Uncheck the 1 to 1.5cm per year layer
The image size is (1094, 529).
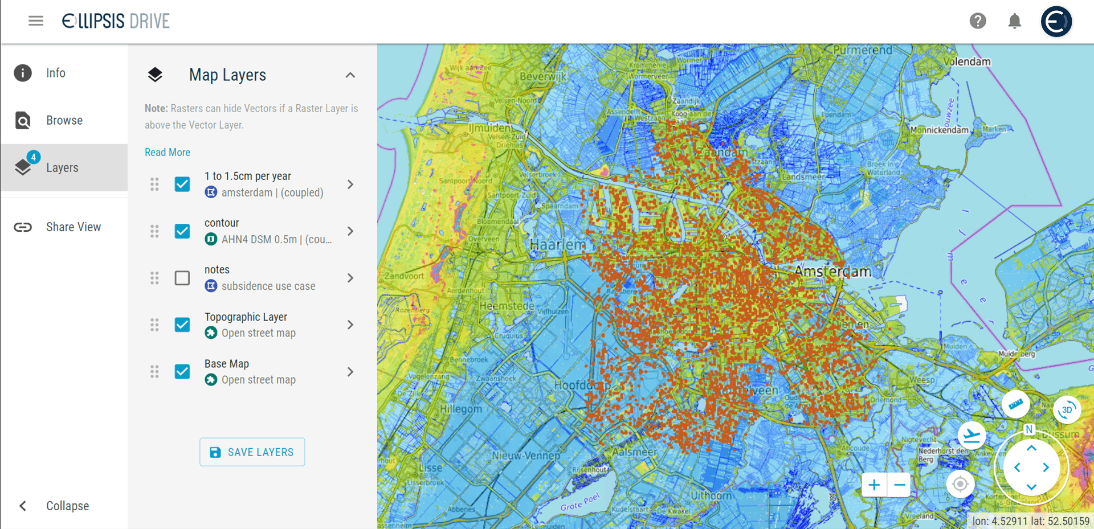(182, 184)
